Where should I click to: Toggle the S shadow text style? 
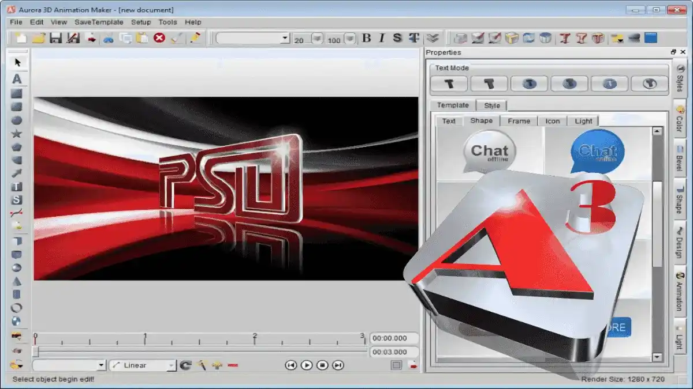(397, 38)
